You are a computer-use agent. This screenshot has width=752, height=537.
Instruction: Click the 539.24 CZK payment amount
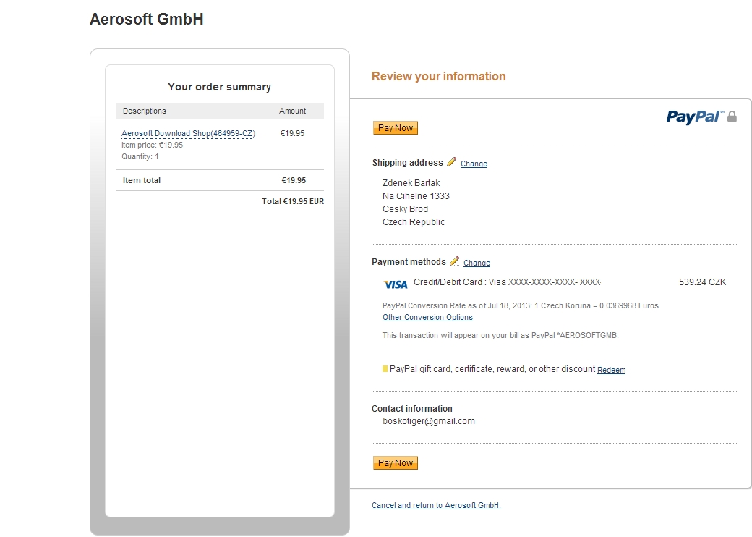[702, 282]
